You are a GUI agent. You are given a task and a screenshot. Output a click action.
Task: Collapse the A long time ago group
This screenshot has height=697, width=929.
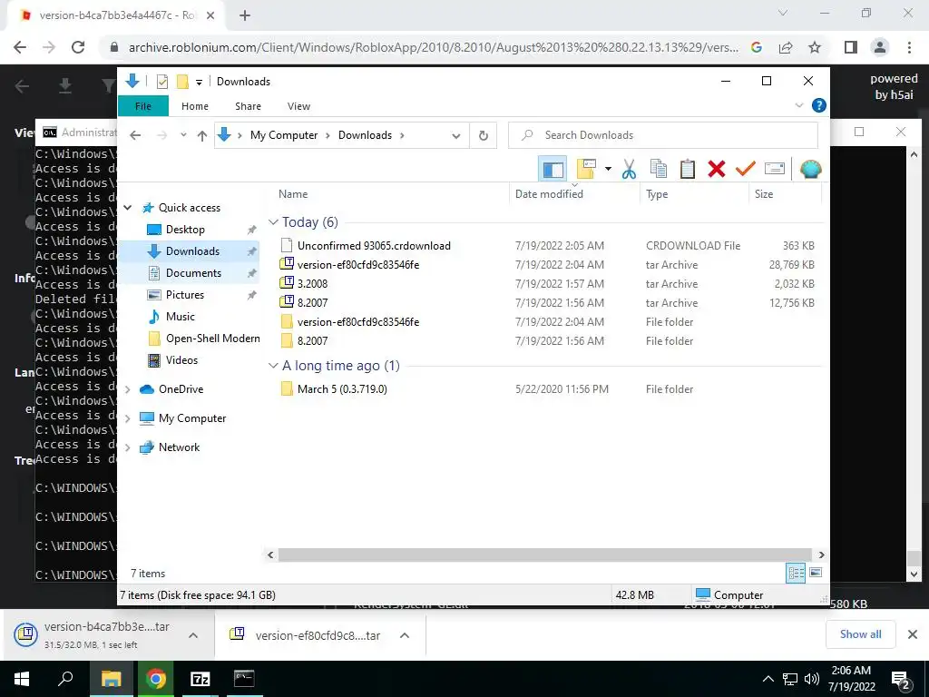pyautogui.click(x=273, y=366)
